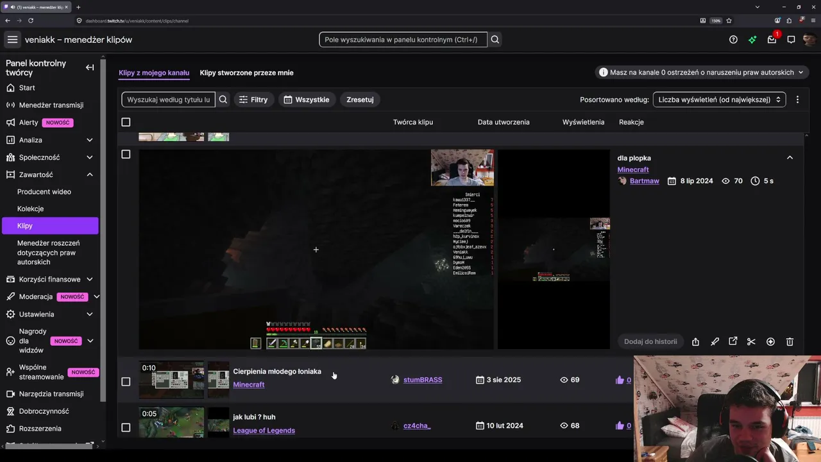821x462 pixels.
Task: Click the Dodaj do historii button
Action: click(650, 341)
